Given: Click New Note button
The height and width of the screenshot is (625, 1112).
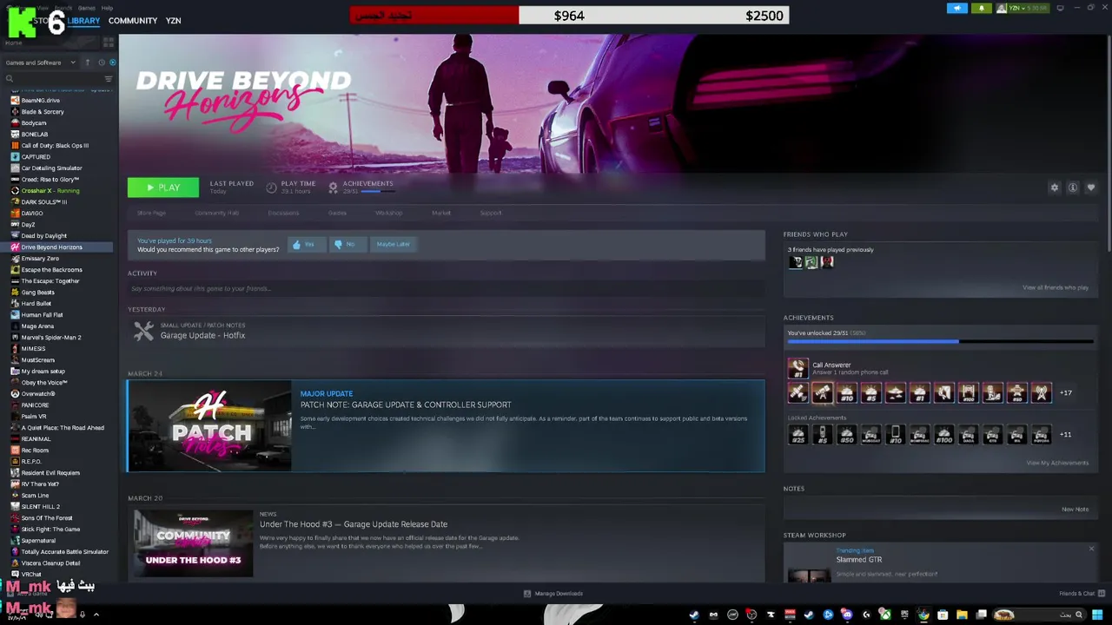Looking at the screenshot, I should point(1075,510).
